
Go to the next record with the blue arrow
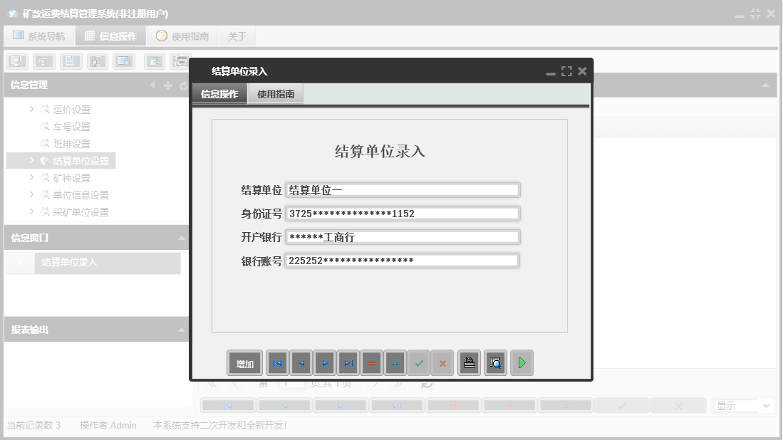point(324,363)
